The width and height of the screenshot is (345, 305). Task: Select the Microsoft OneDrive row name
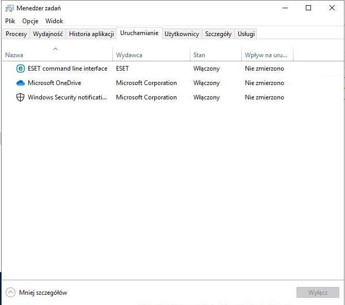click(x=55, y=83)
